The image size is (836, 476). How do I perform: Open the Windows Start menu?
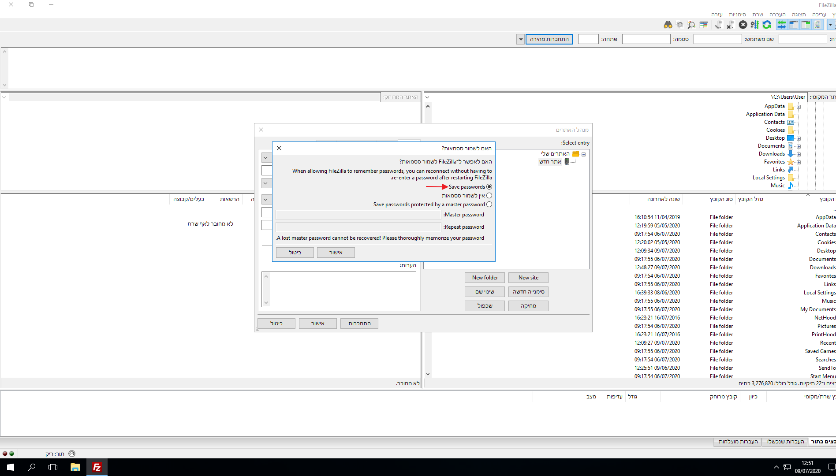11,467
